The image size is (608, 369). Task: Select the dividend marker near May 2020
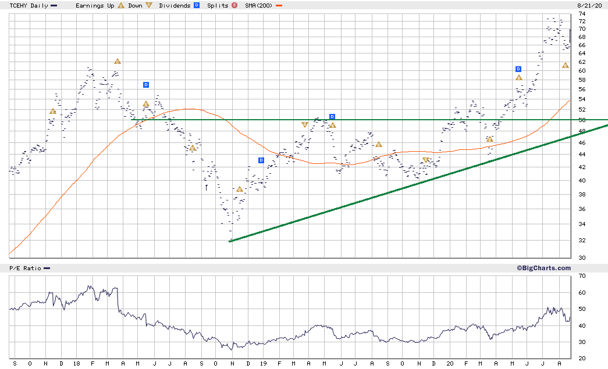(518, 69)
